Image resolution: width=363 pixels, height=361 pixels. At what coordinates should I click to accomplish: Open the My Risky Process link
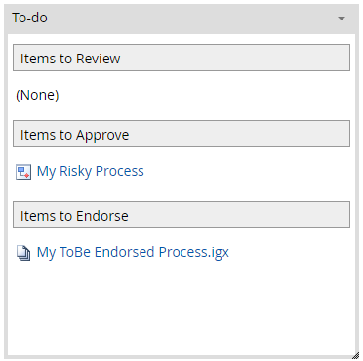click(90, 171)
